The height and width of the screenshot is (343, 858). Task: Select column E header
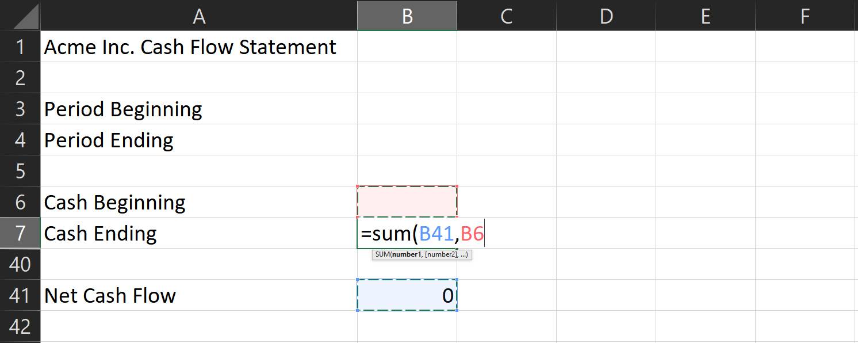coord(706,16)
